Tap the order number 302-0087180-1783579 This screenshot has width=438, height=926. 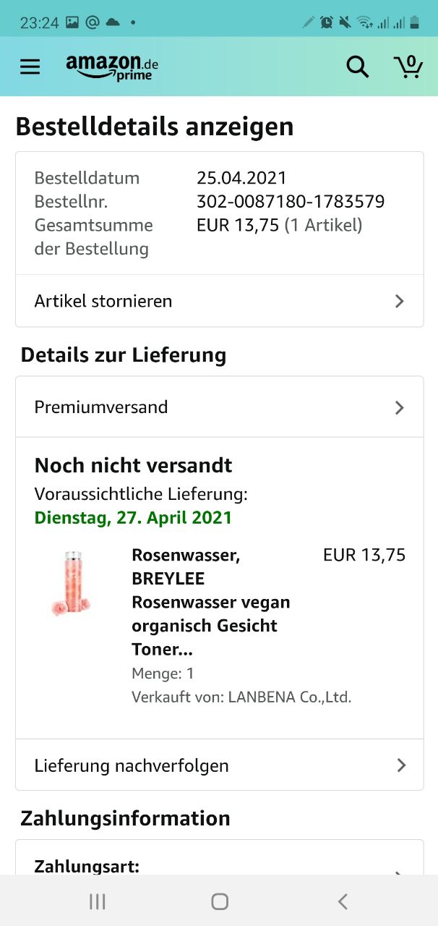coord(291,201)
